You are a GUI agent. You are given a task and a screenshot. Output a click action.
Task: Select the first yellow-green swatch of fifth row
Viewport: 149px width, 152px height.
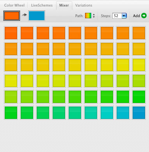coord(11,97)
